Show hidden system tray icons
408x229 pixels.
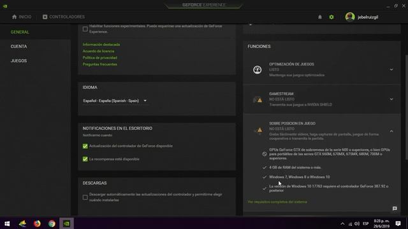(x=342, y=223)
